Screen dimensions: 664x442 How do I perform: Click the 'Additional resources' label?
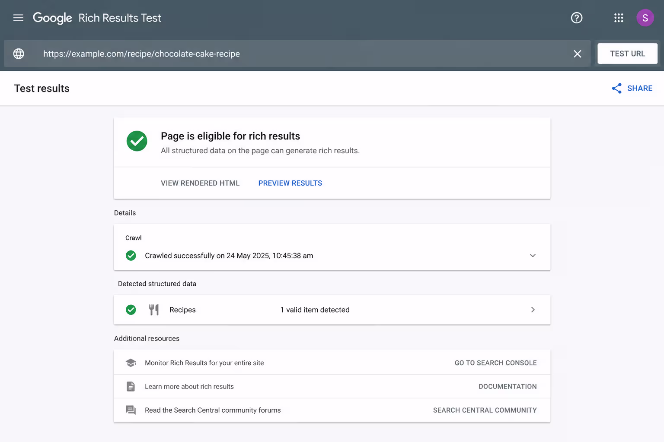[147, 338]
